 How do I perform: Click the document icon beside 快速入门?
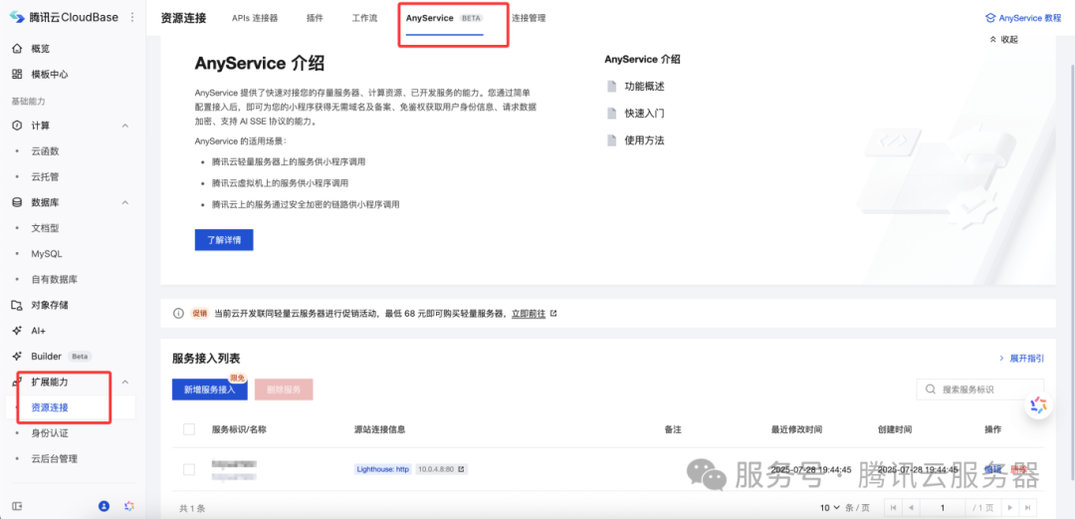611,114
